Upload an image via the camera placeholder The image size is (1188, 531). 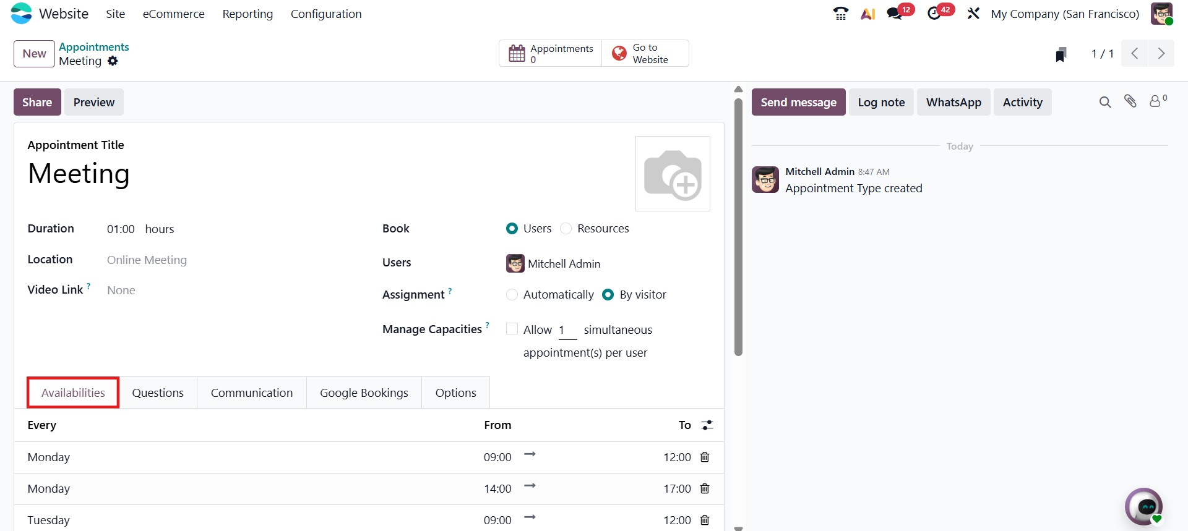(673, 174)
